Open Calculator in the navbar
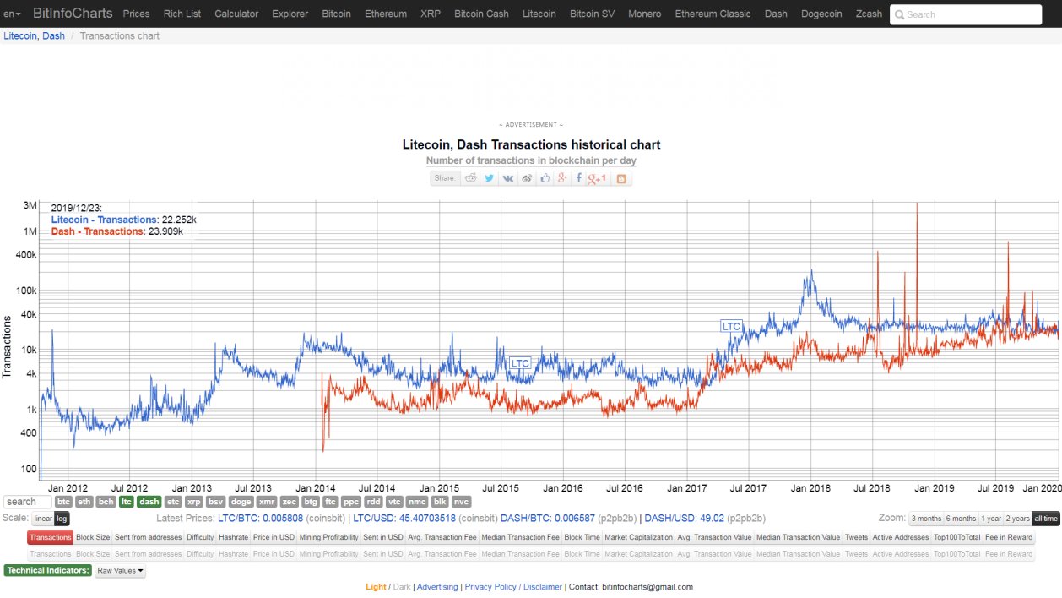Viewport: 1062px width, 598px height. pyautogui.click(x=236, y=14)
